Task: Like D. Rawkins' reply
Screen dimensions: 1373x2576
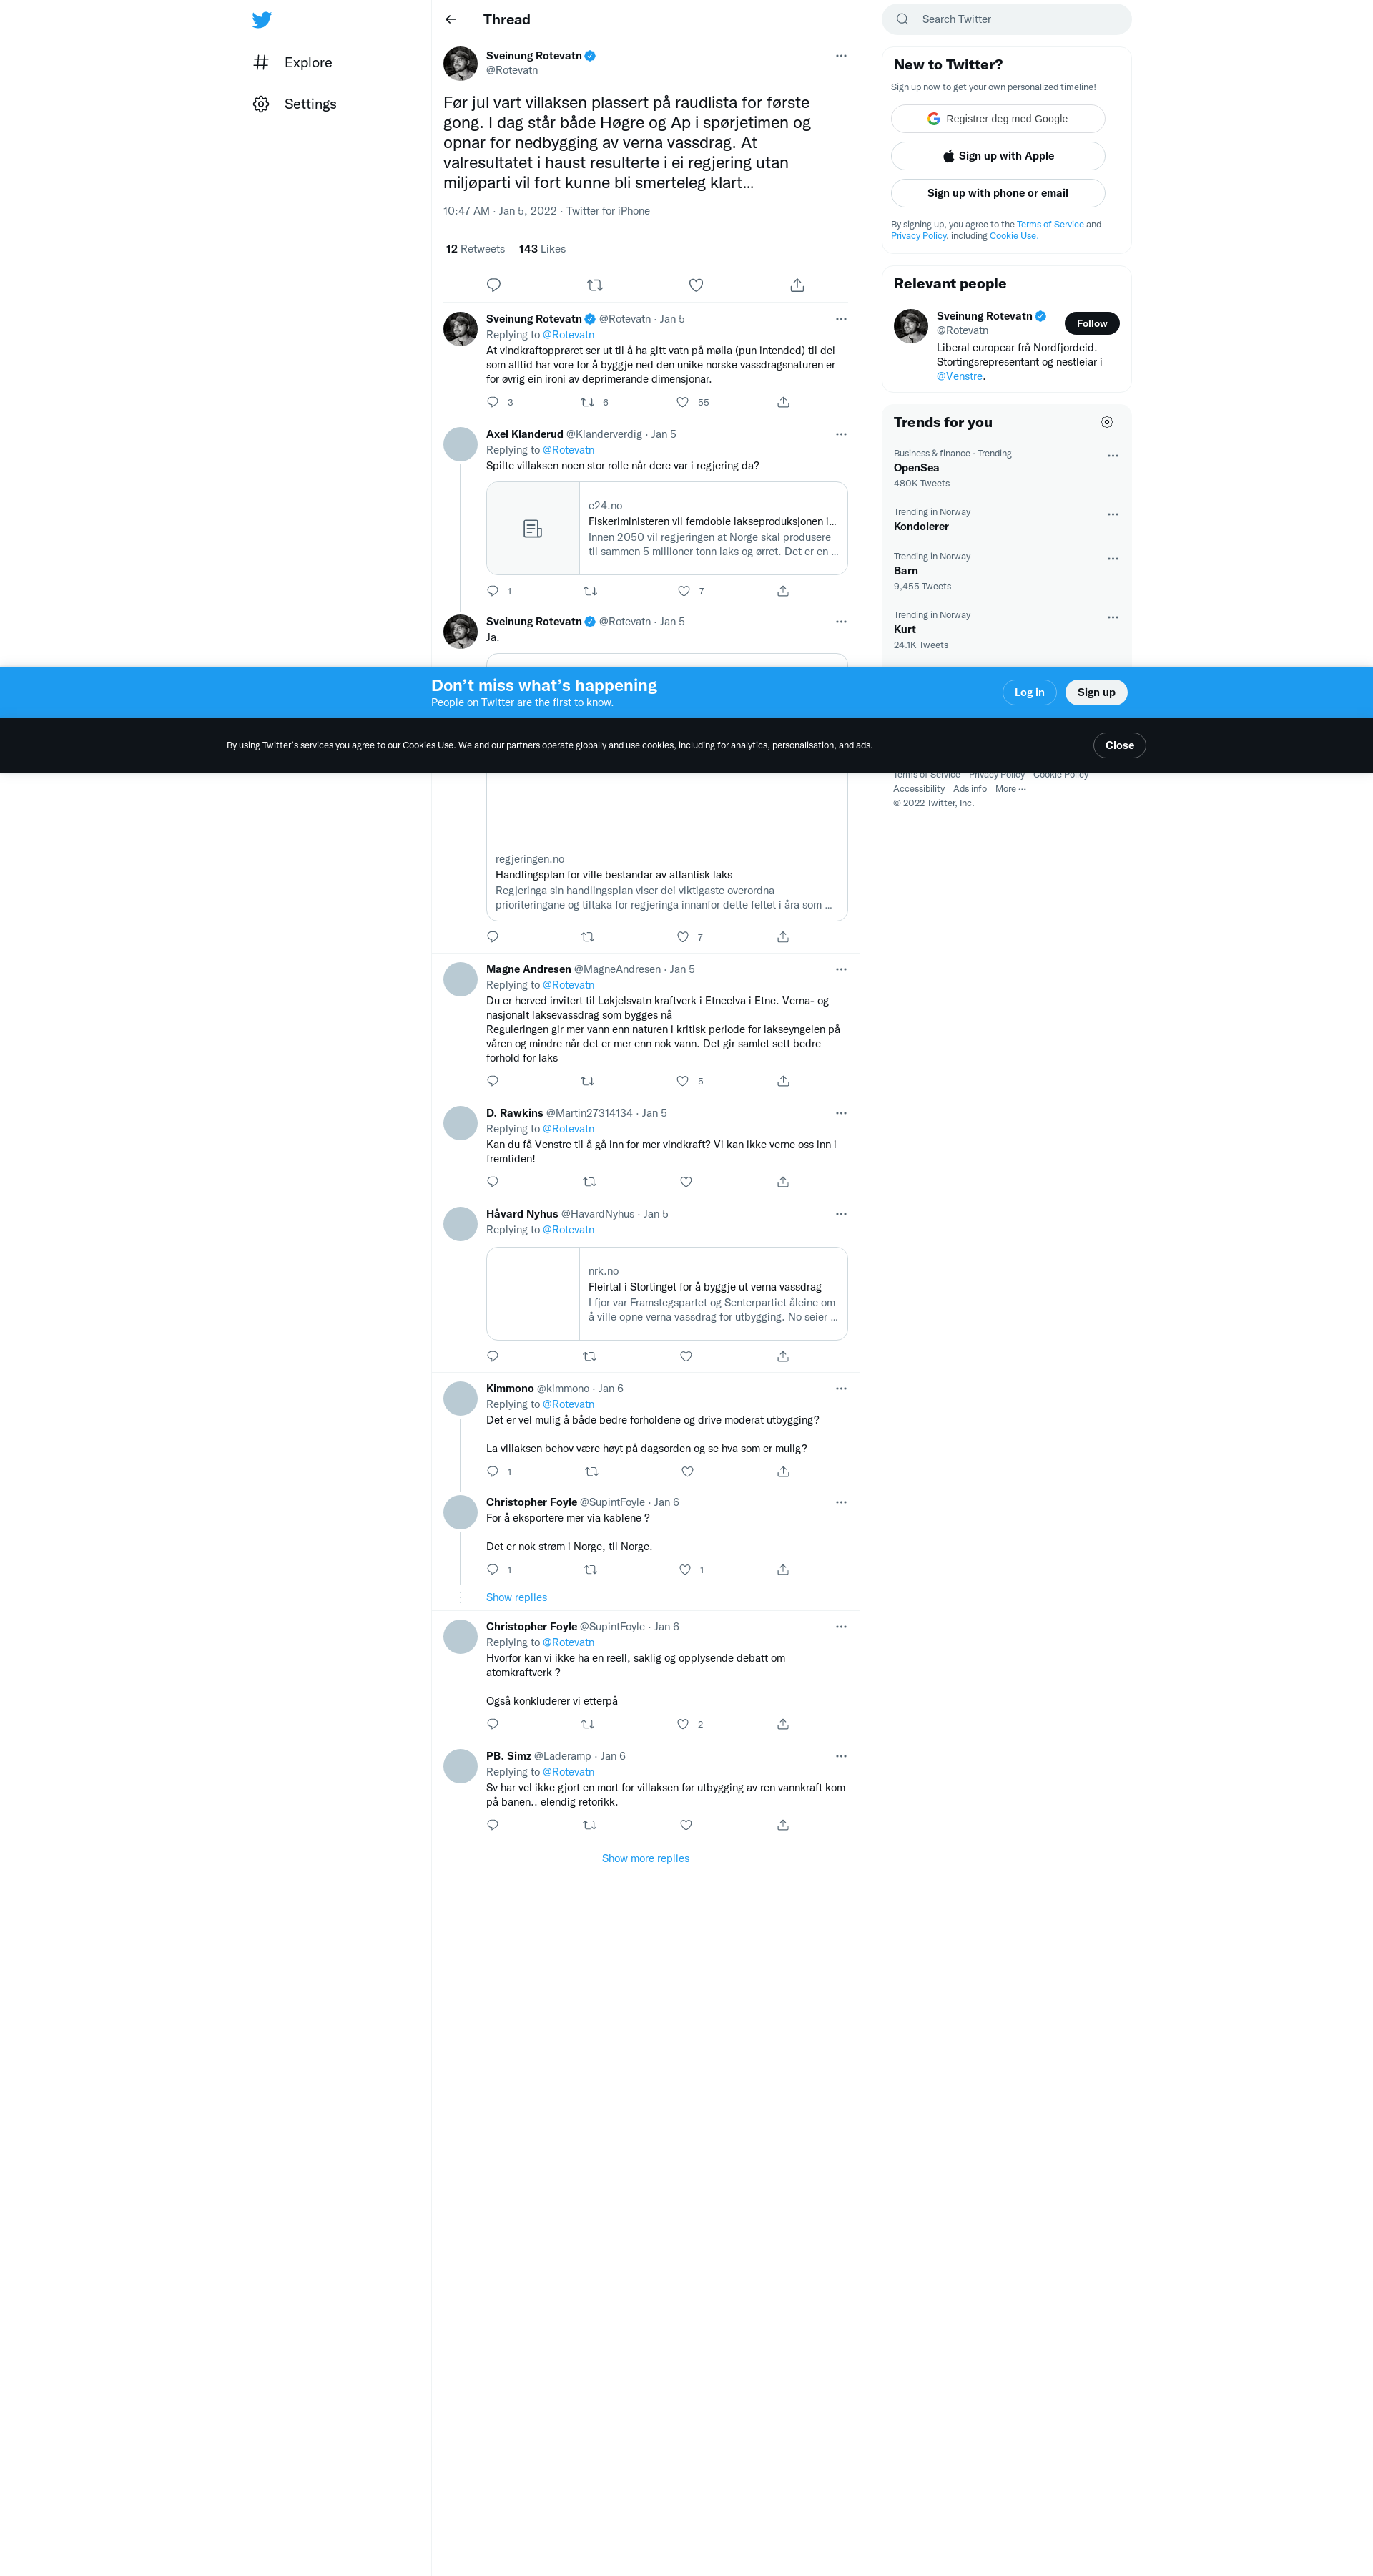Action: 686,1182
